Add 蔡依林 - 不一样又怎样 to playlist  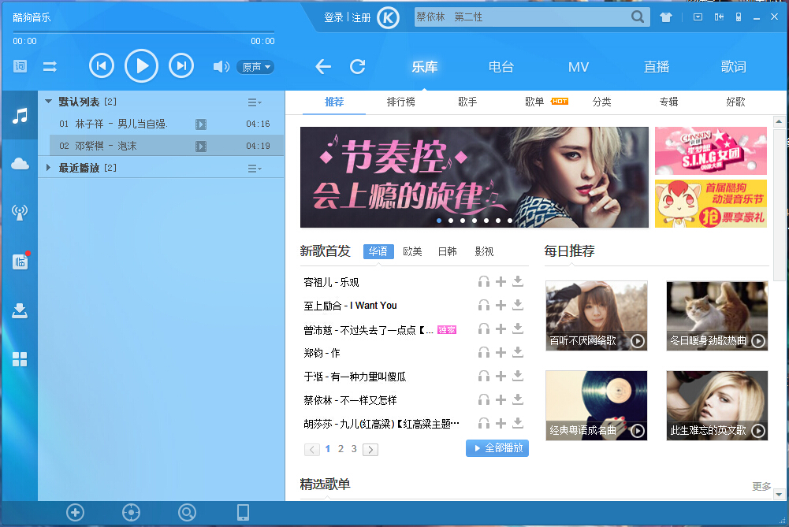point(501,399)
